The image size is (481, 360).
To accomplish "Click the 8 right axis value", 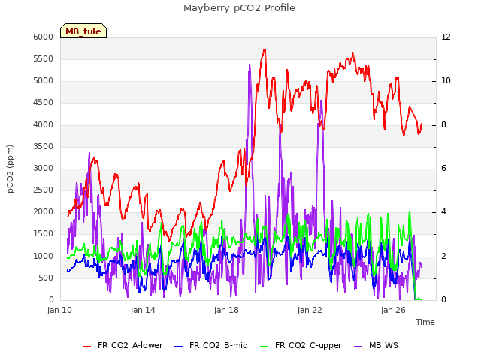I will 444,125.
